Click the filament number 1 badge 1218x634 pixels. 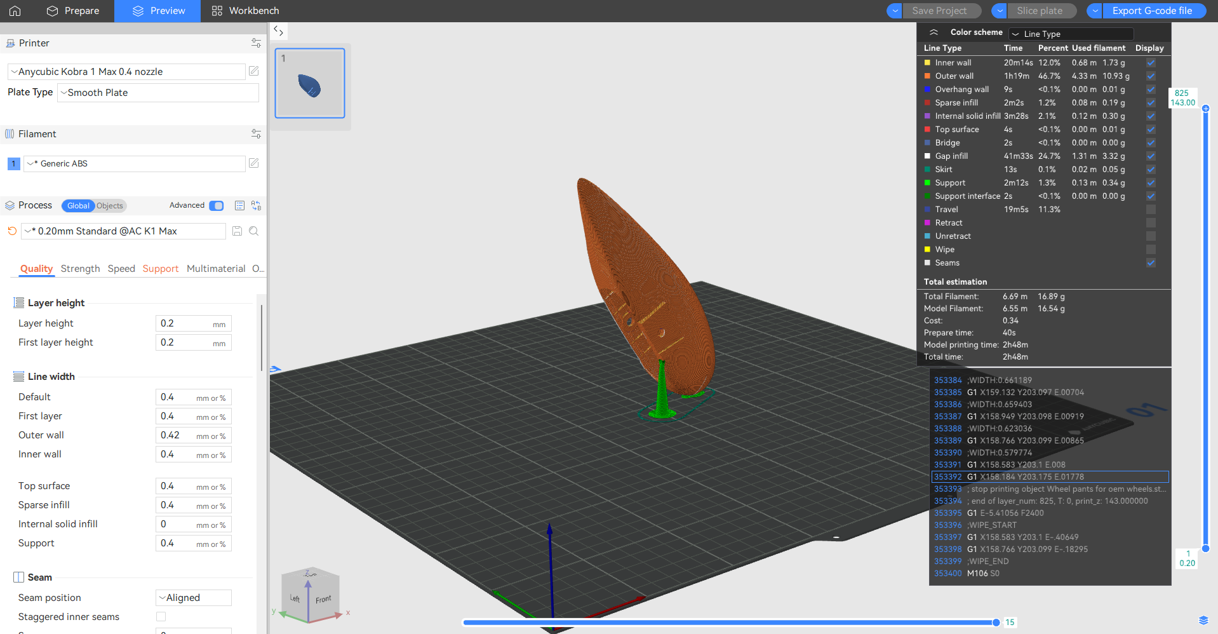13,164
